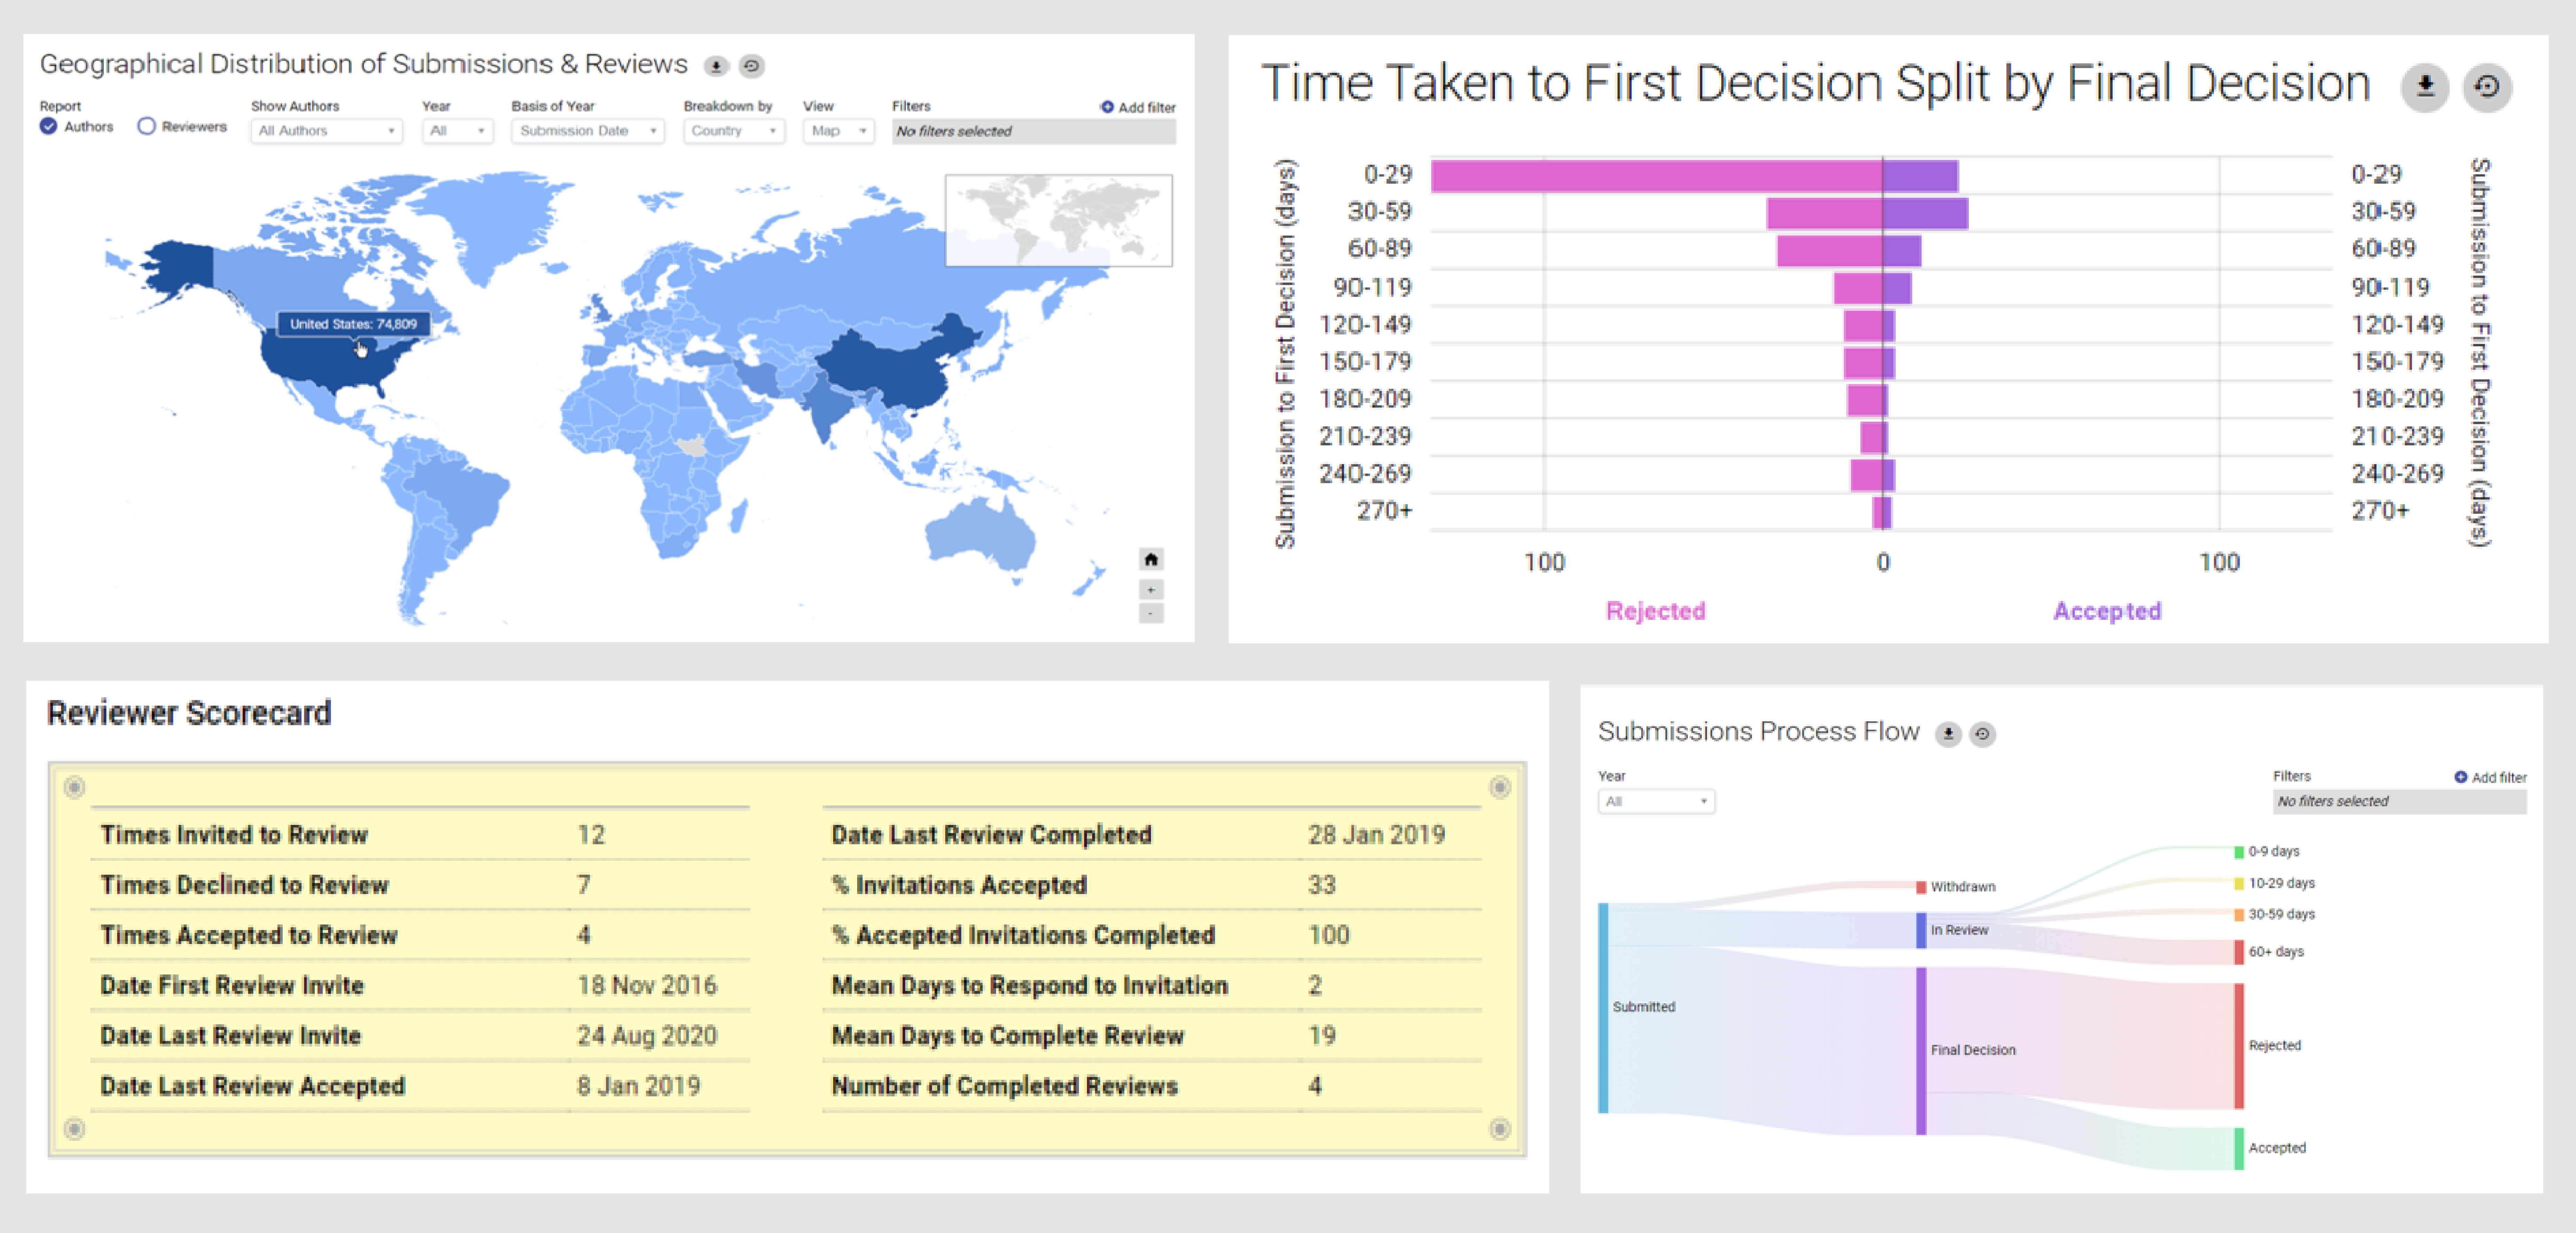This screenshot has height=1233, width=2576.
Task: Click the 0-9 days flow node
Action: 2239,852
